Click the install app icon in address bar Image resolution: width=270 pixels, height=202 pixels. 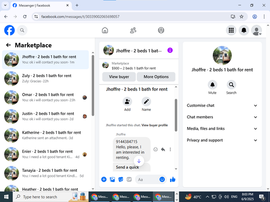[233, 17]
